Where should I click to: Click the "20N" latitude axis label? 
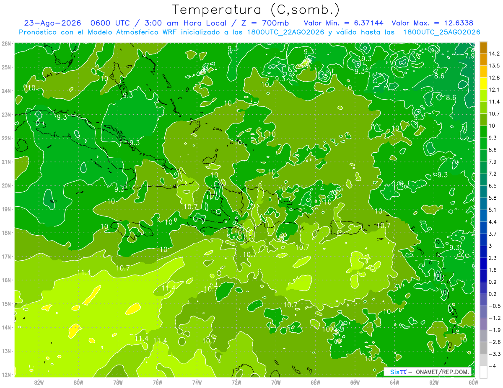tap(6, 185)
